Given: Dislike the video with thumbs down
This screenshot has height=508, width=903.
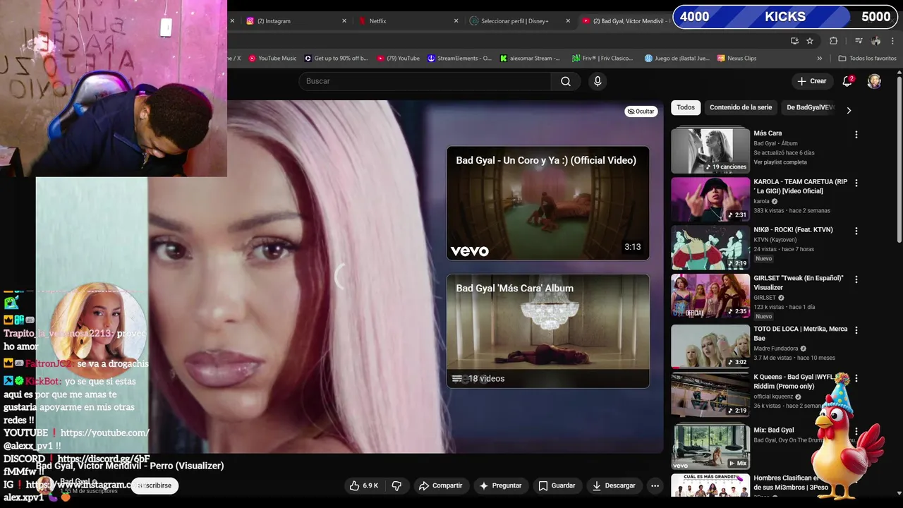Looking at the screenshot, I should (396, 485).
